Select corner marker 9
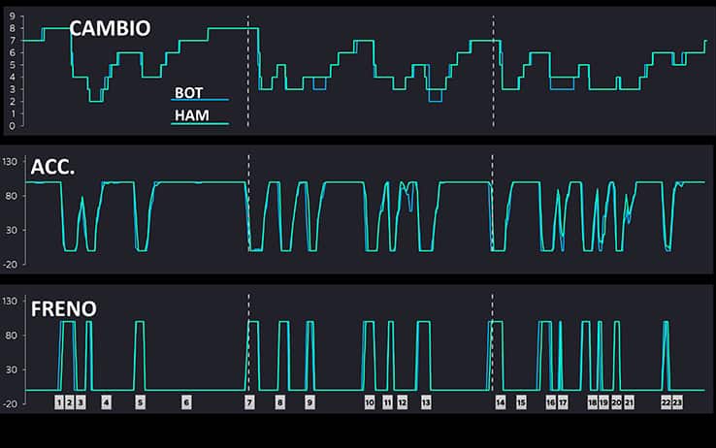Viewport: 716px width, 448px height. pos(309,401)
